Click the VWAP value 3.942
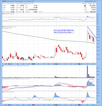This screenshot has width=102, height=106. (x=35, y=12)
